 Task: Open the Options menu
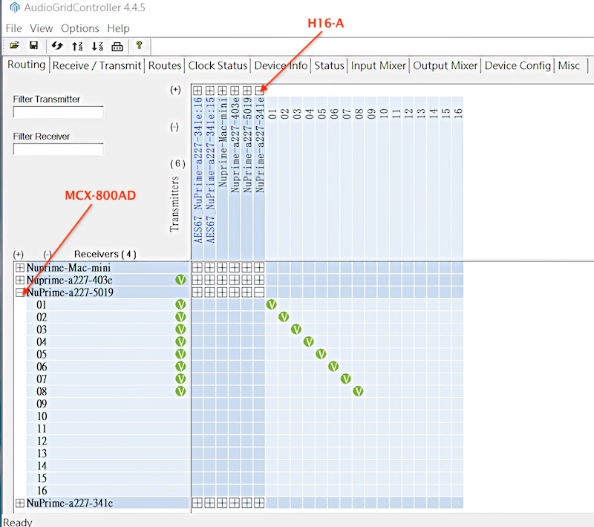pyautogui.click(x=79, y=28)
